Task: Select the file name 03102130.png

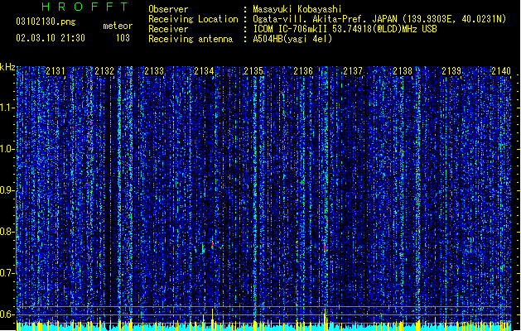Action: click(x=46, y=22)
